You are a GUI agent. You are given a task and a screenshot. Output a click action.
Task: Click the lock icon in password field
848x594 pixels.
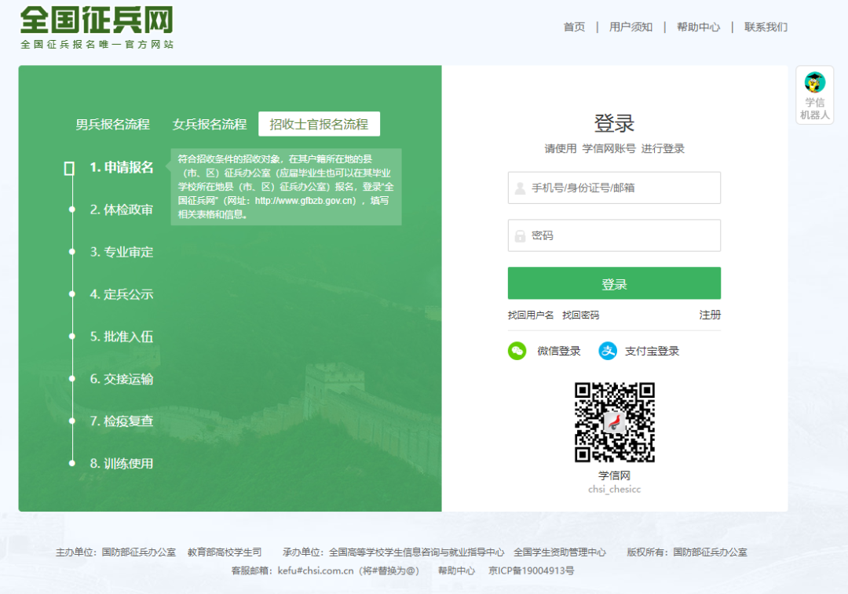(x=520, y=235)
